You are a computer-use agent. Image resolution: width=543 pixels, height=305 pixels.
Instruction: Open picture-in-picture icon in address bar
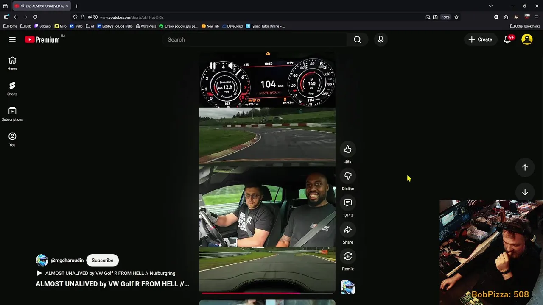(x=428, y=17)
